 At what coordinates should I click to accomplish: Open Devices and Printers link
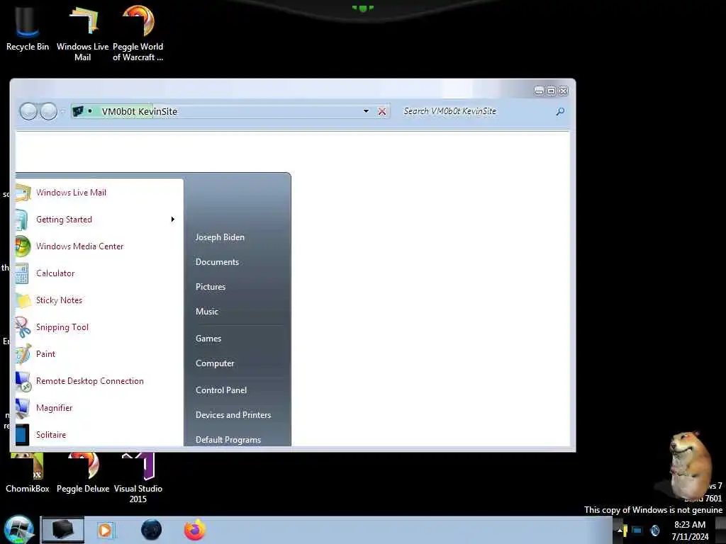(233, 415)
